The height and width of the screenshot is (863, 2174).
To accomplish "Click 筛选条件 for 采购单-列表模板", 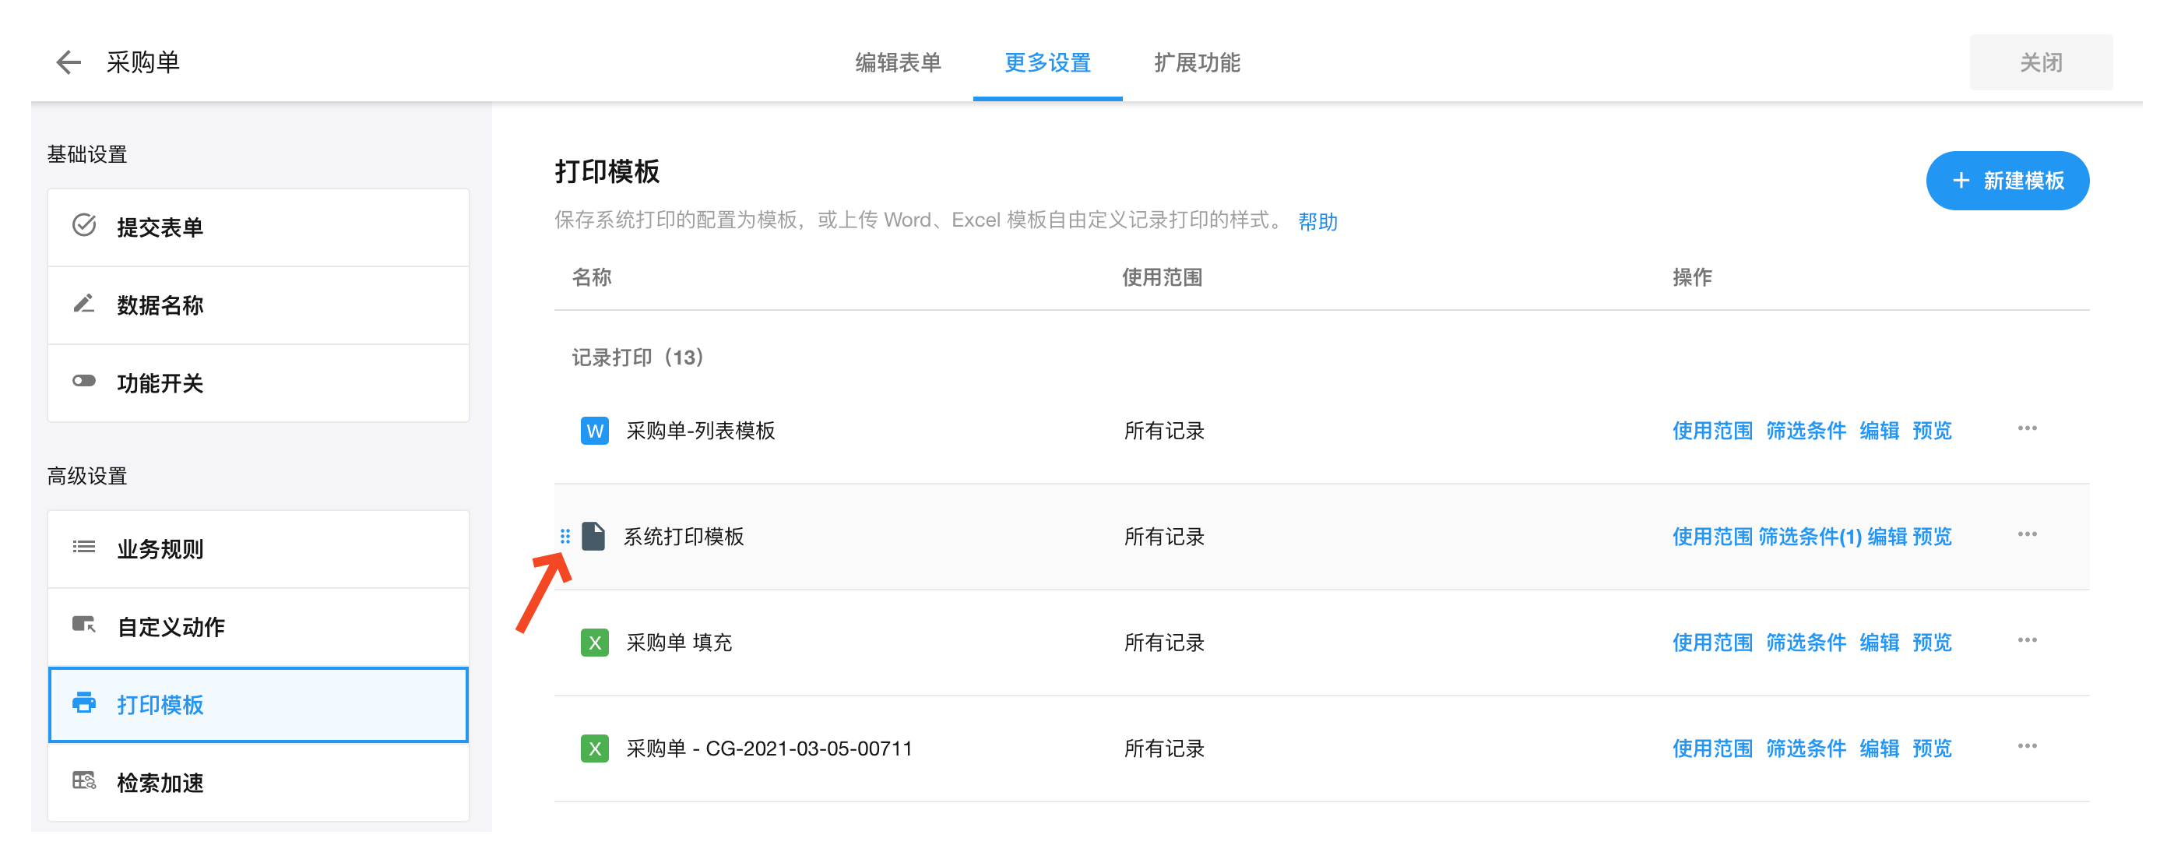I will tap(1806, 431).
